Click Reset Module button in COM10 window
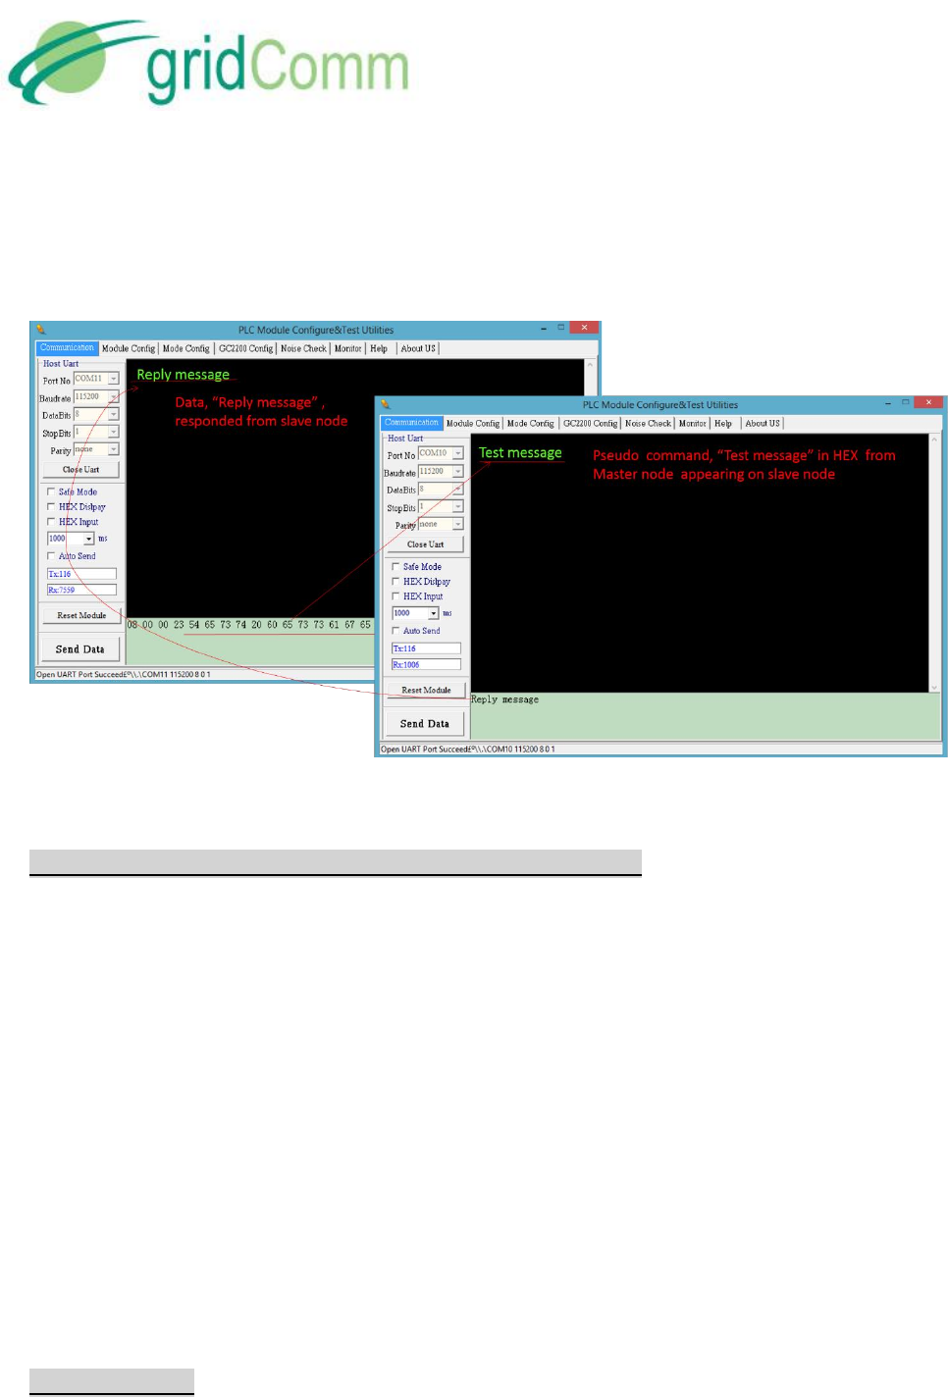948x1397 pixels. [426, 691]
